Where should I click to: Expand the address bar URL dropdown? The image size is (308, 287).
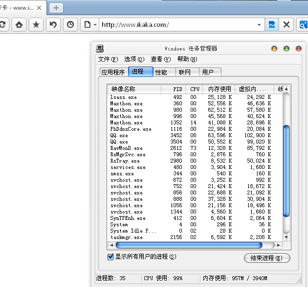(259, 25)
